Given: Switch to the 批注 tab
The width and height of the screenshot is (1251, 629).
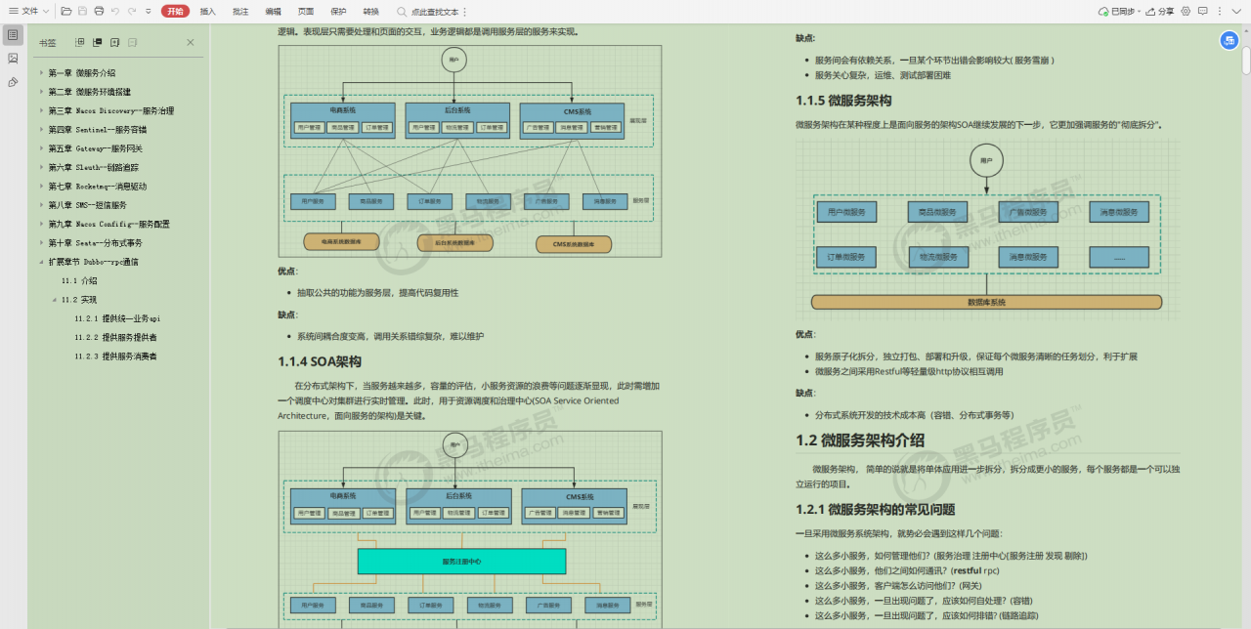Looking at the screenshot, I should [240, 11].
